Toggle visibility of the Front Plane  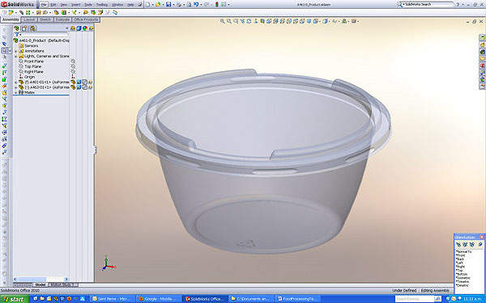pyautogui.click(x=73, y=61)
